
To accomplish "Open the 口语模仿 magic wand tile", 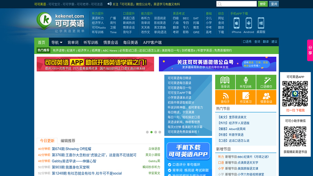I will point(266,82).
